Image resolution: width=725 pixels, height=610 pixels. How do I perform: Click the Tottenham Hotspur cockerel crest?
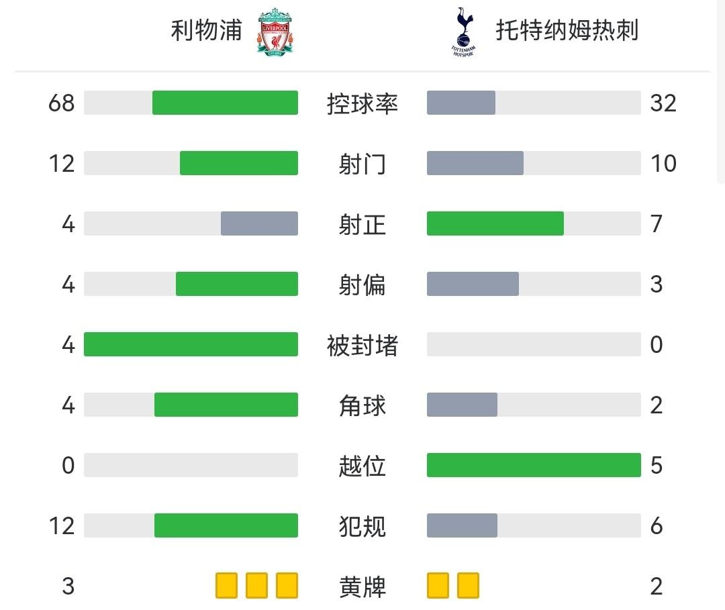[461, 31]
